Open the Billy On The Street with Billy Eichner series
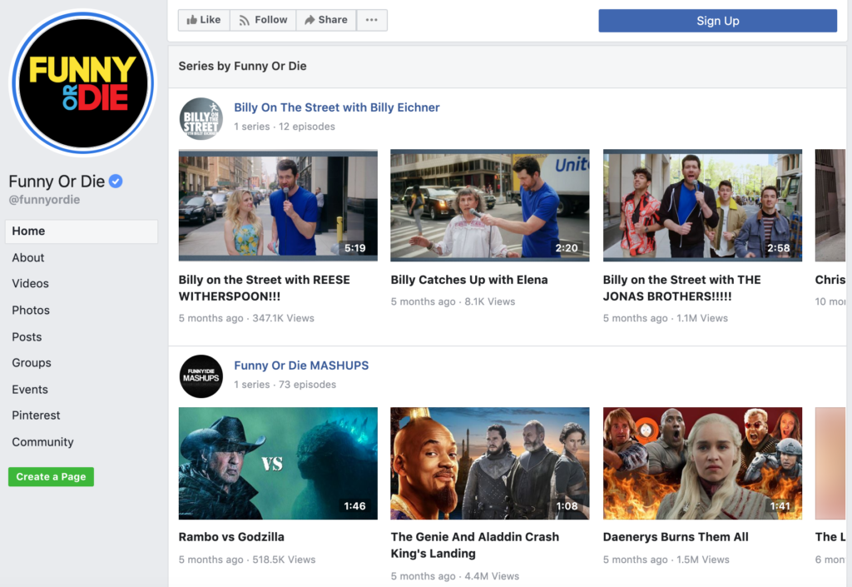Screen dimensions: 852x587 (x=336, y=107)
